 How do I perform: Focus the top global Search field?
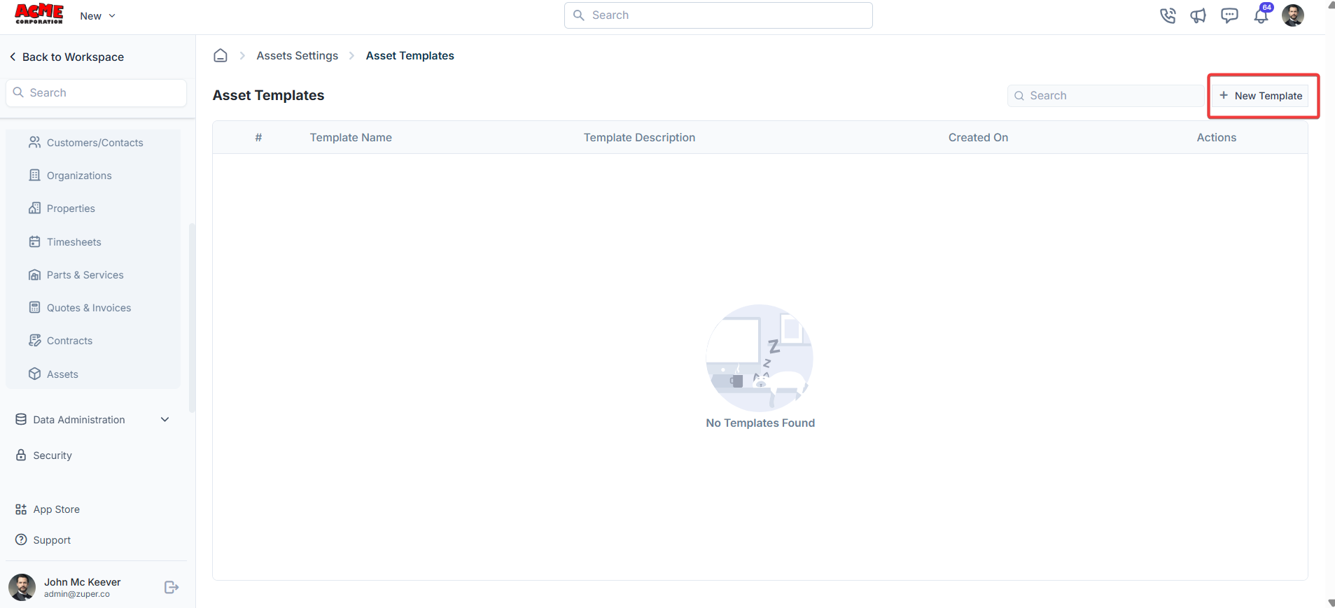[718, 15]
